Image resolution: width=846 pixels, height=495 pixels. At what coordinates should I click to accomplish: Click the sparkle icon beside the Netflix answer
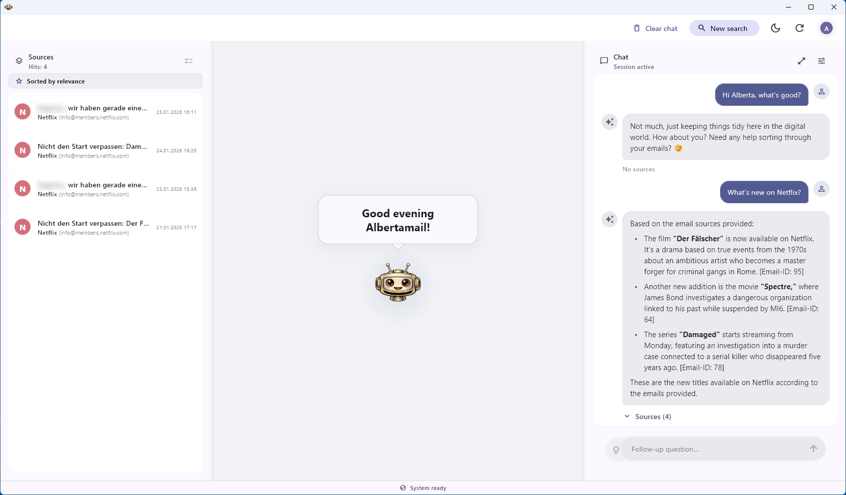pos(609,219)
